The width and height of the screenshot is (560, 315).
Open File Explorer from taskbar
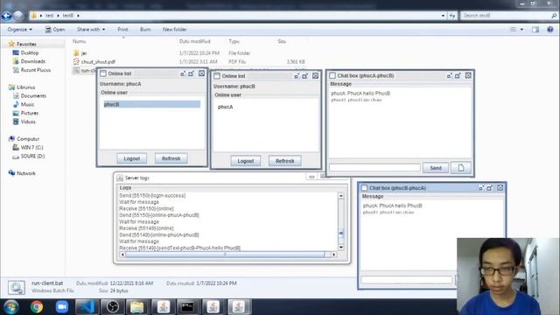[x=137, y=307]
